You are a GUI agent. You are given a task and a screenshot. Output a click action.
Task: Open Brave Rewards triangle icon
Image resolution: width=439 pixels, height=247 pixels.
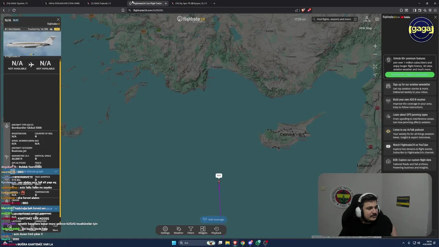point(309,10)
